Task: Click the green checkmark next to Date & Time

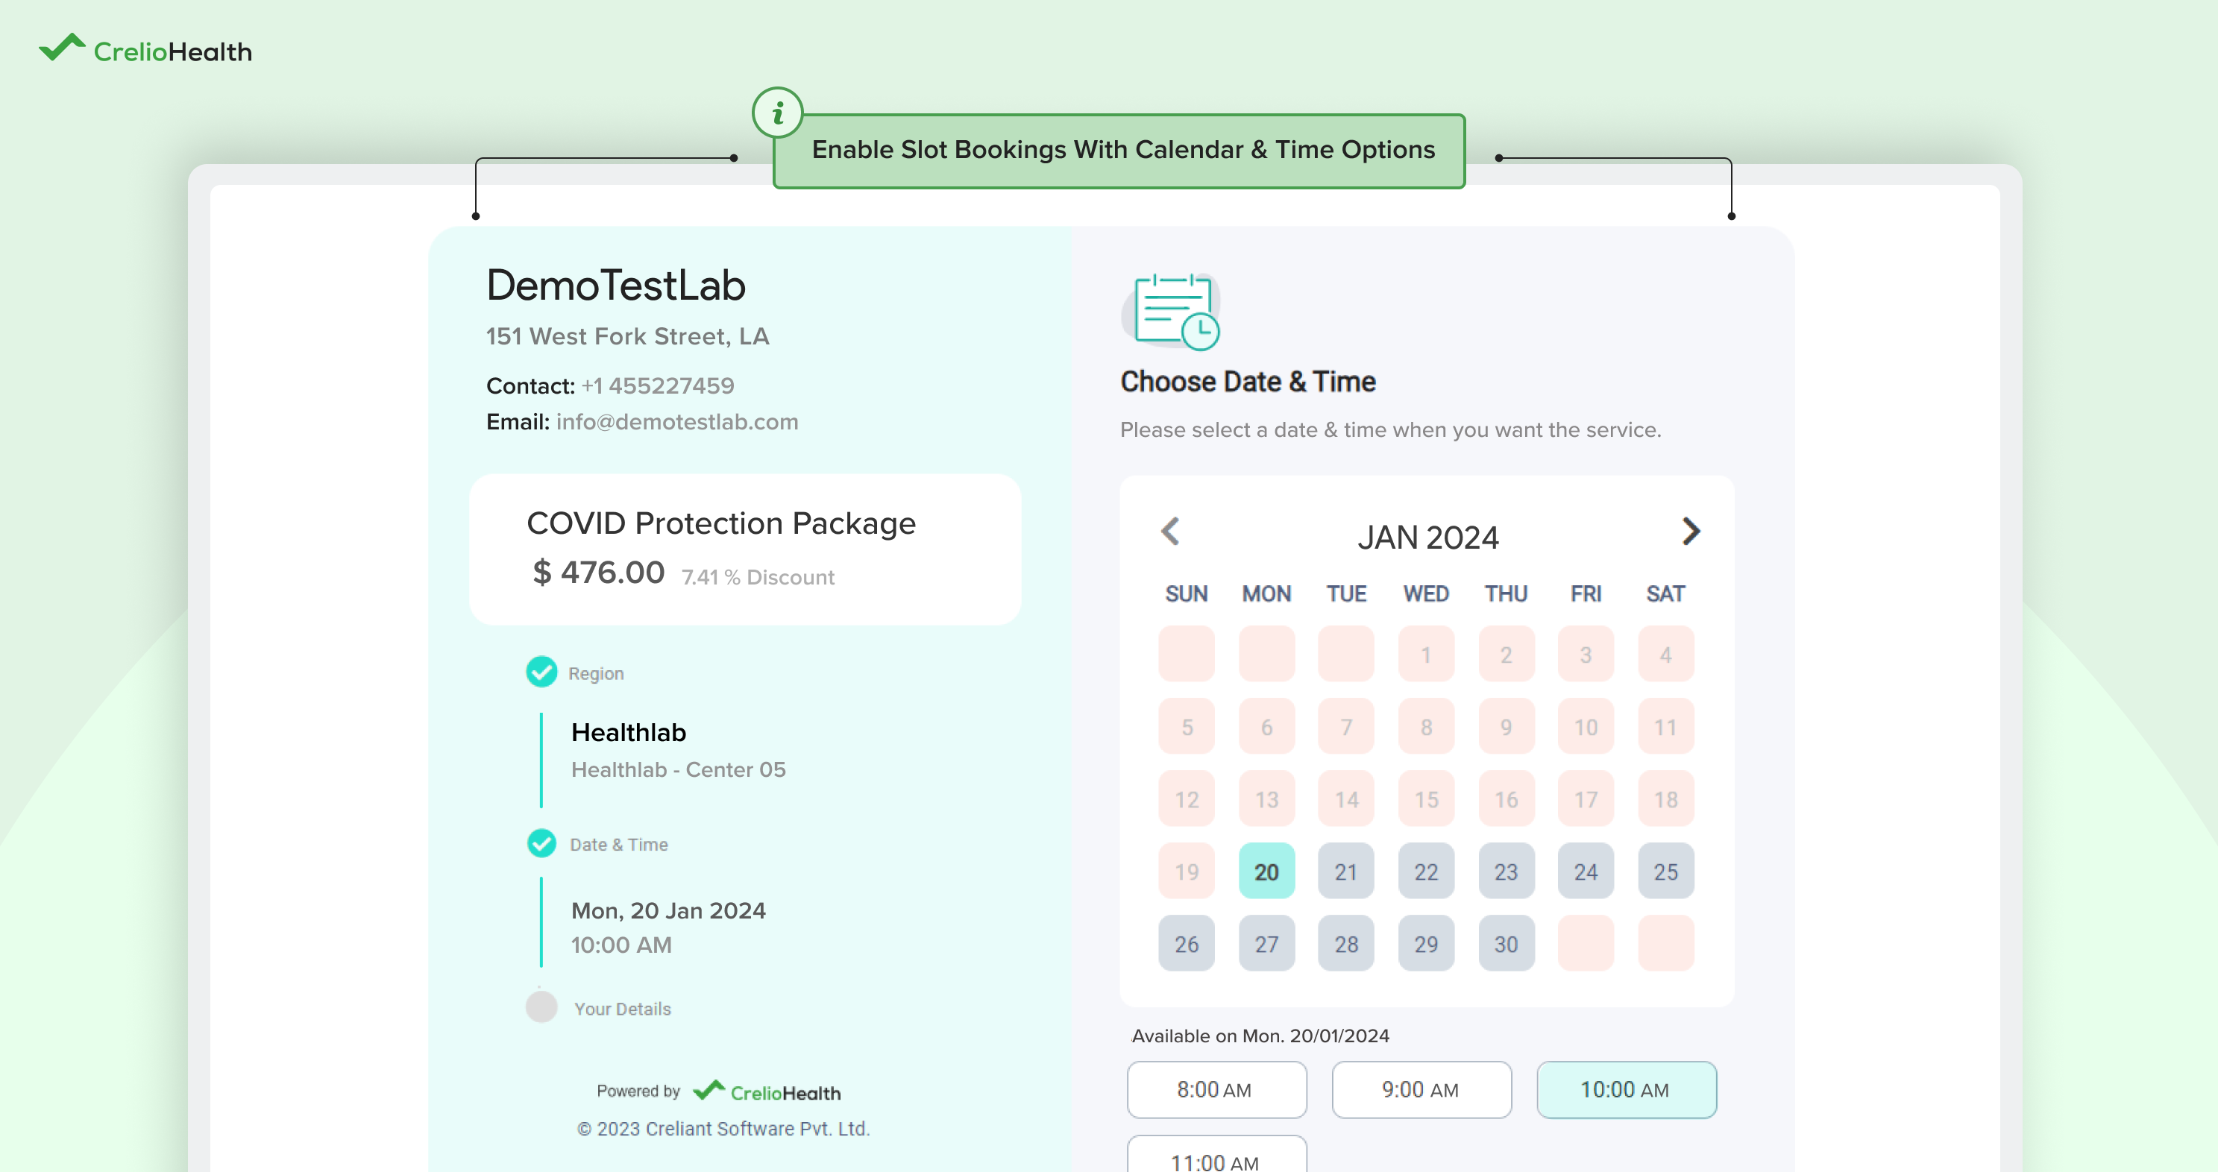Action: (541, 843)
